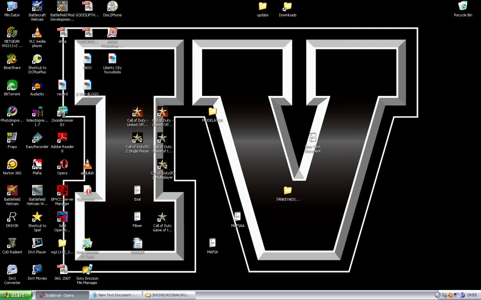This screenshot has height=300, width=481.
Task: Select the DRIV3R game icon
Action: (x=12, y=217)
